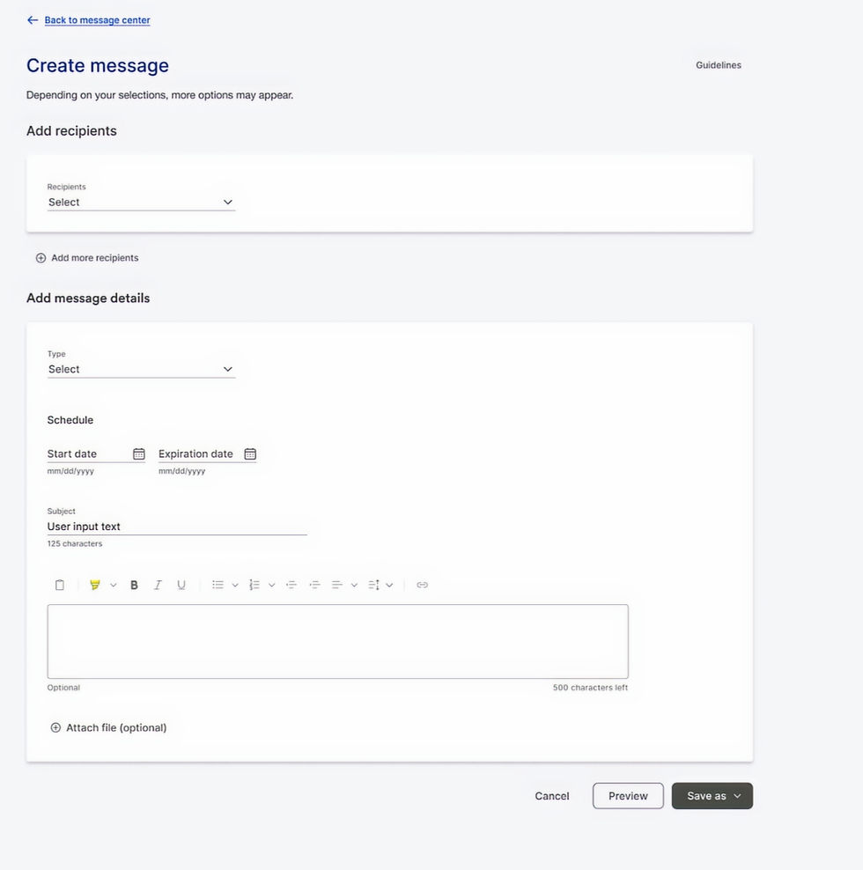The image size is (863, 870).
Task: Expand the text alignment options arrow
Action: tap(354, 585)
